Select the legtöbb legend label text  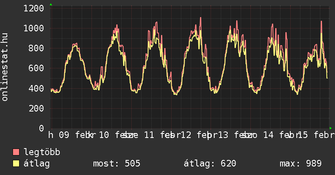[x=42, y=153]
